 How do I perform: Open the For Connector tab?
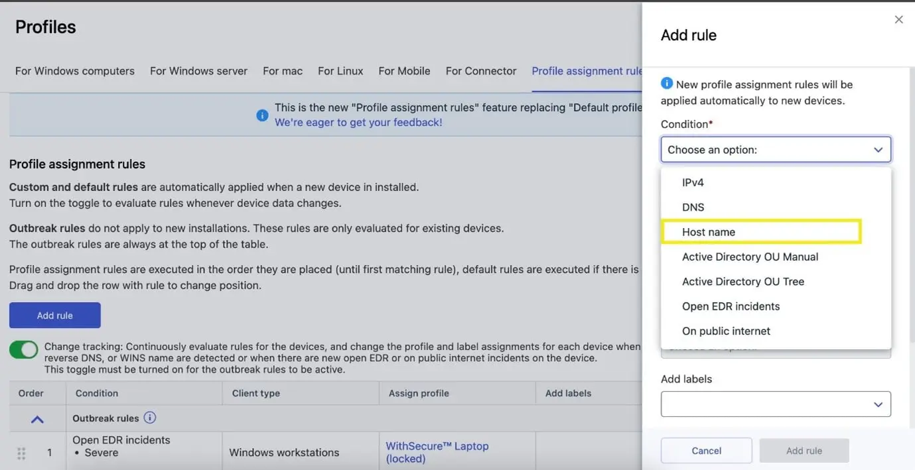pyautogui.click(x=481, y=71)
